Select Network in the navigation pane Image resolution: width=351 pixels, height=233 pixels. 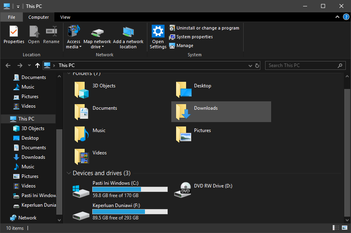click(27, 218)
